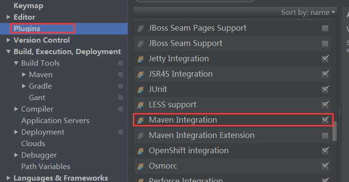
Task: Select the JUnit plugin row
Action: pyautogui.click(x=233, y=89)
